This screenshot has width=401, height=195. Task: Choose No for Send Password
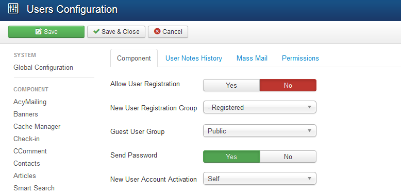pos(288,157)
